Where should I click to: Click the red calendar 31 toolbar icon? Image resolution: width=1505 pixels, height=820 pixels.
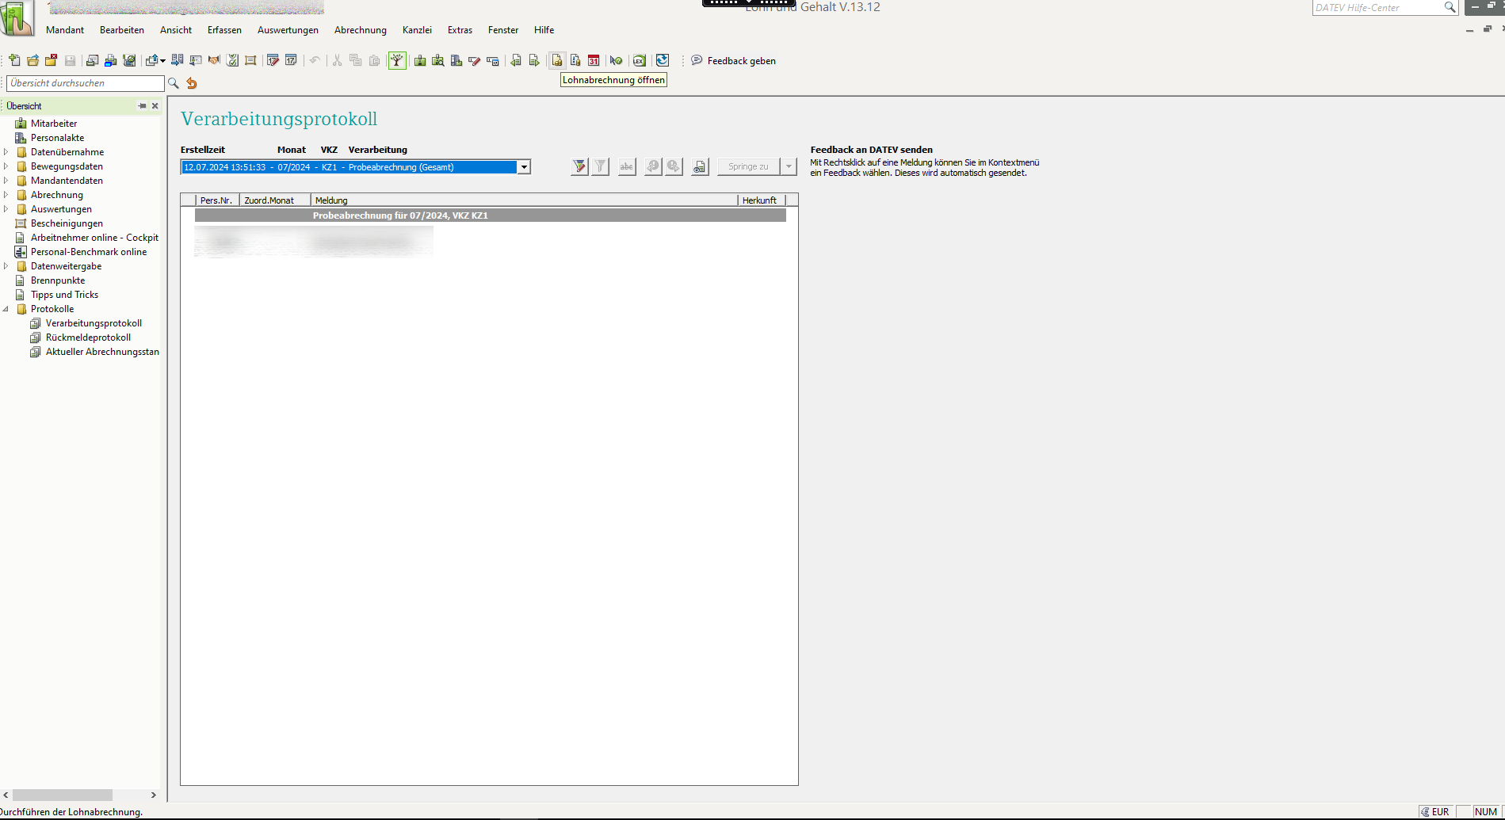click(594, 61)
